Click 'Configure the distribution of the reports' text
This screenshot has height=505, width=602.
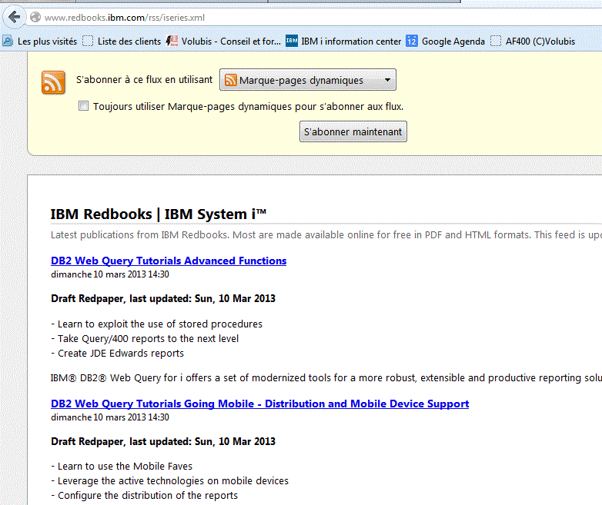(x=145, y=496)
